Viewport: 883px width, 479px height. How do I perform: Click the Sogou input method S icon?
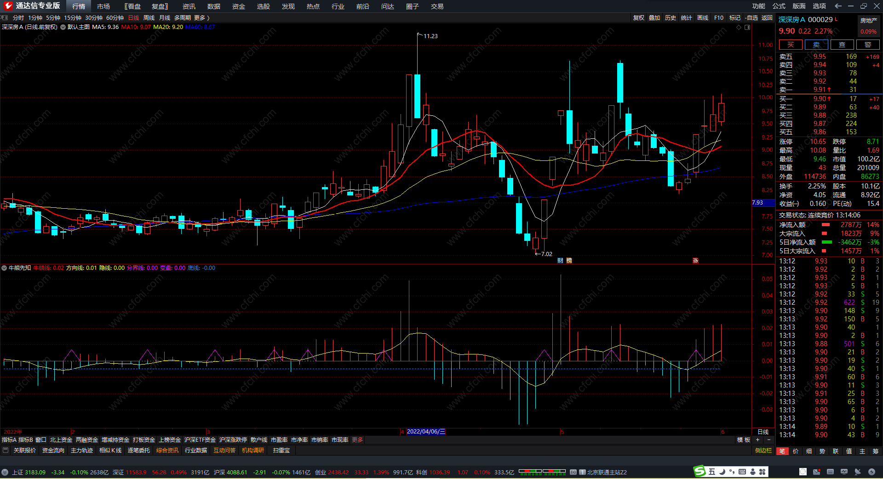coord(700,471)
